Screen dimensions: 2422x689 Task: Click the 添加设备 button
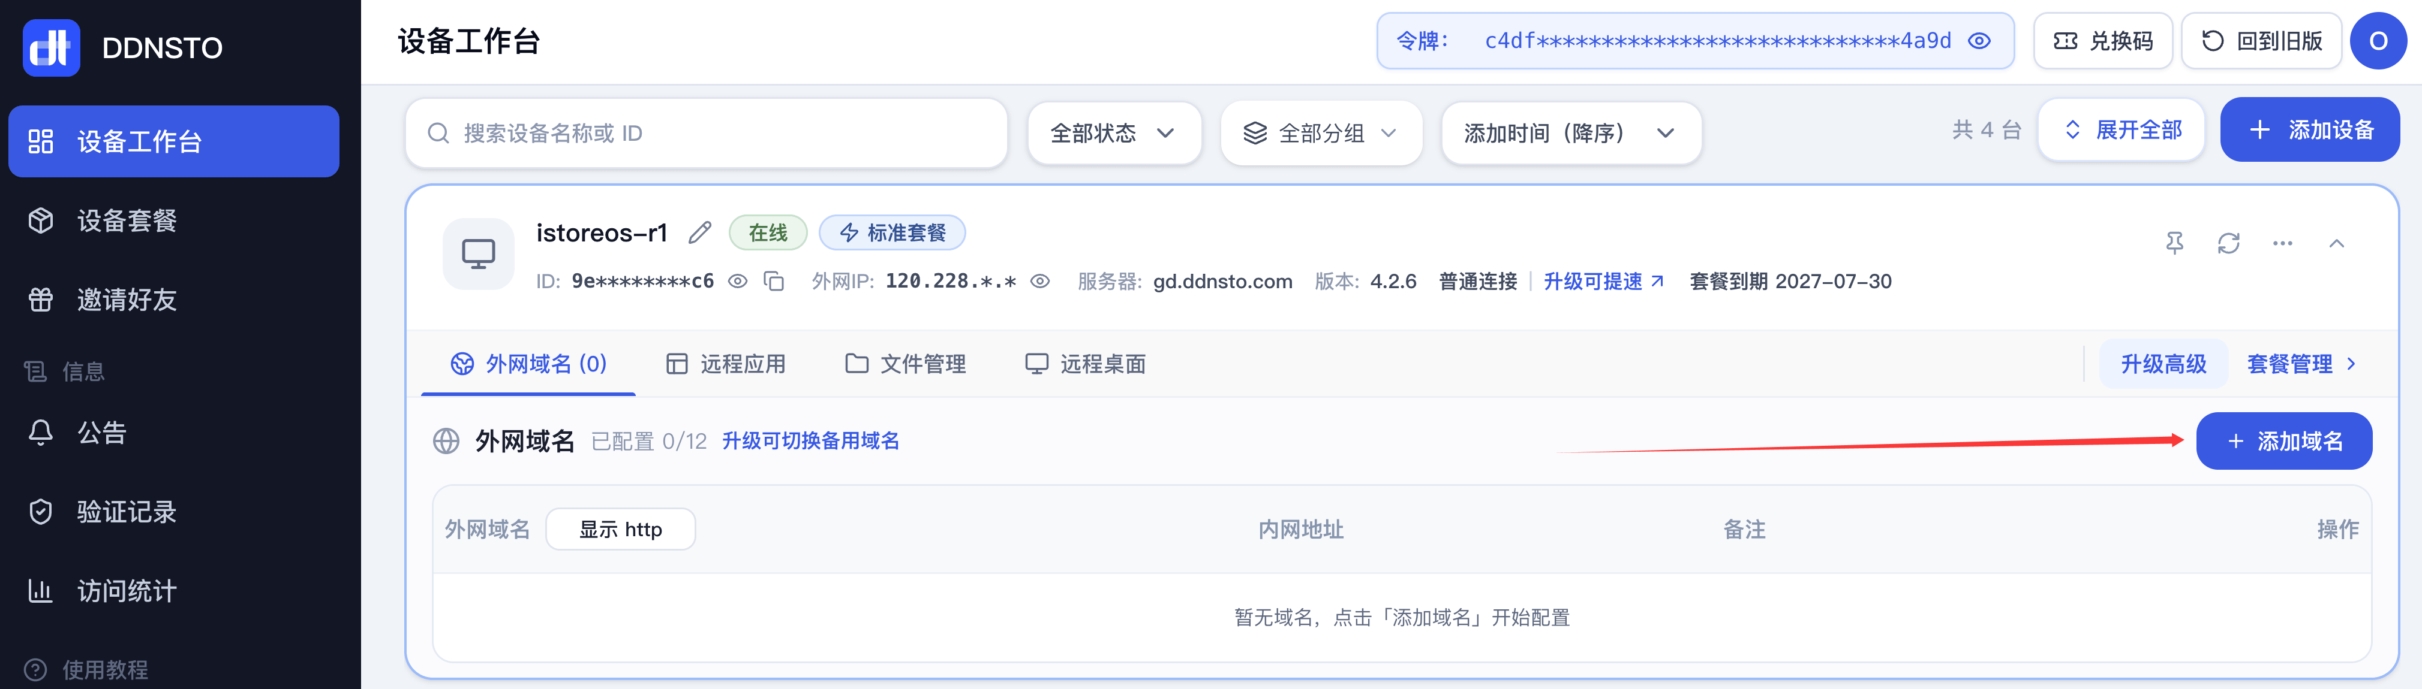click(2309, 129)
